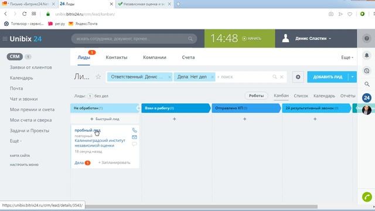Image resolution: width=375 pixels, height=211 pixels.
Task: Remove the 'Дела: Нет дел' filter chip
Action: [x=212, y=77]
